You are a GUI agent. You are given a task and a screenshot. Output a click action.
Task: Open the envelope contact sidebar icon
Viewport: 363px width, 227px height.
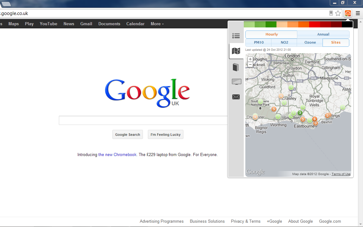click(236, 97)
